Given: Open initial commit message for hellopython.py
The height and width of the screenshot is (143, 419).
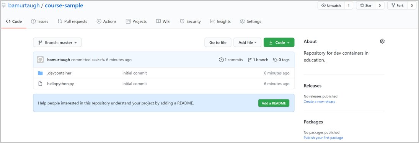Looking at the screenshot, I should 135,84.
